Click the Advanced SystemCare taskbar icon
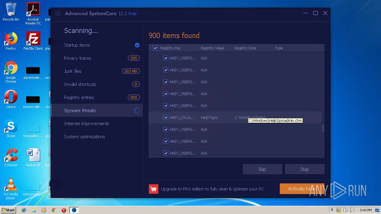 74,210
